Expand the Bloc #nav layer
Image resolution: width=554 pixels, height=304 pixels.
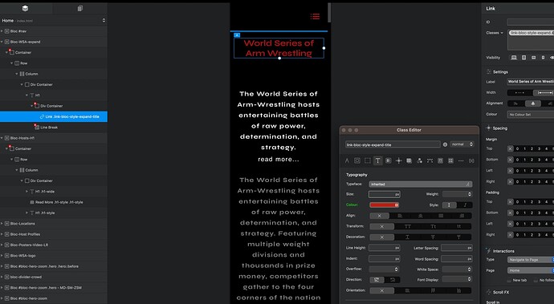pyautogui.click(x=2, y=31)
